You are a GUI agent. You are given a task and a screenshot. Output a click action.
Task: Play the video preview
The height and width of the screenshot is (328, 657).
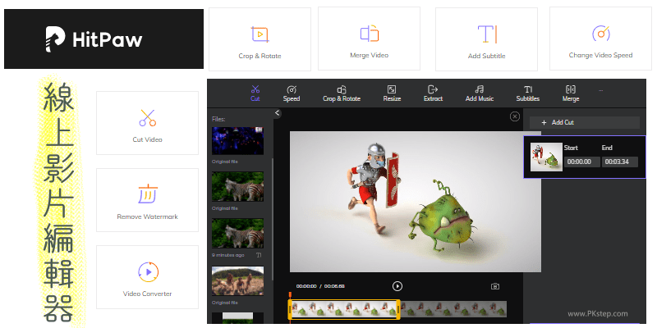[x=397, y=286]
